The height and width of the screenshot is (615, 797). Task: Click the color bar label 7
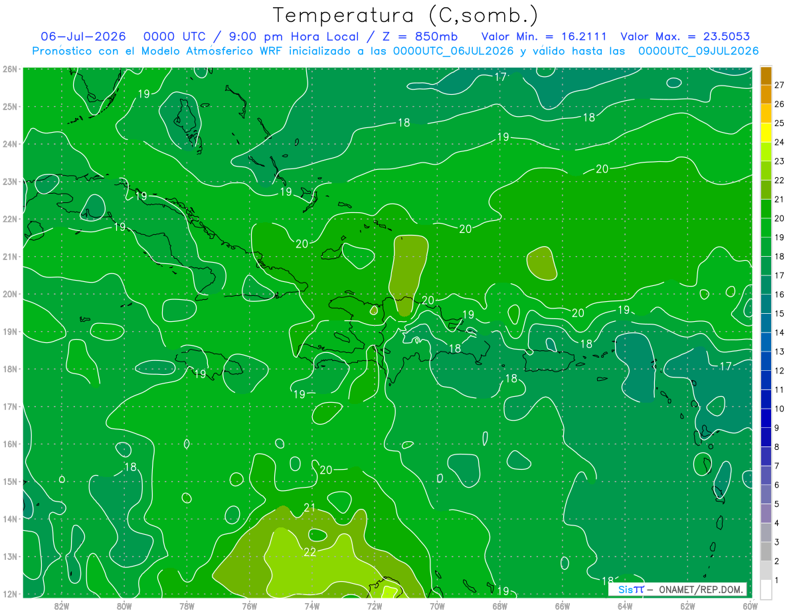coord(777,466)
